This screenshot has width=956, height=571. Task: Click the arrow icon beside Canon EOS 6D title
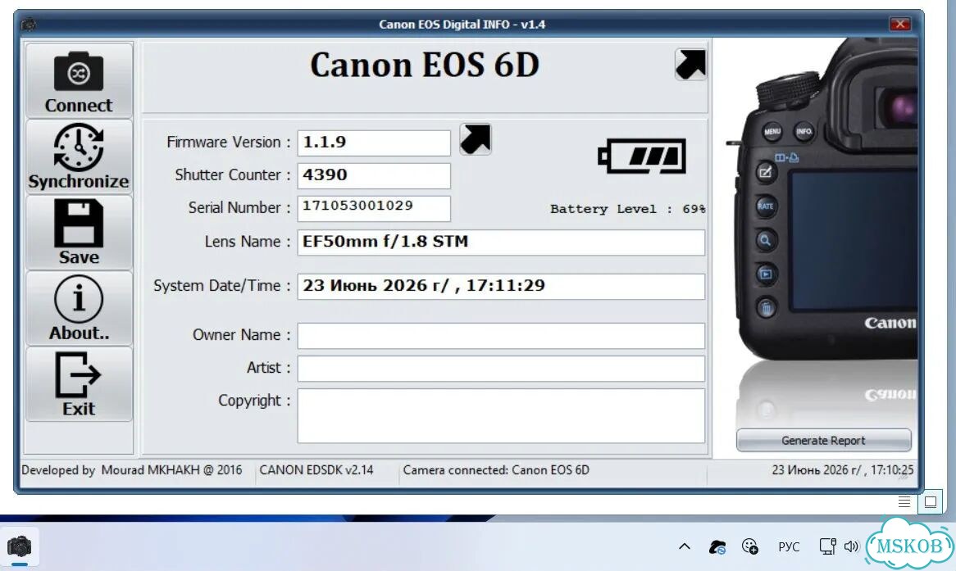pyautogui.click(x=690, y=65)
